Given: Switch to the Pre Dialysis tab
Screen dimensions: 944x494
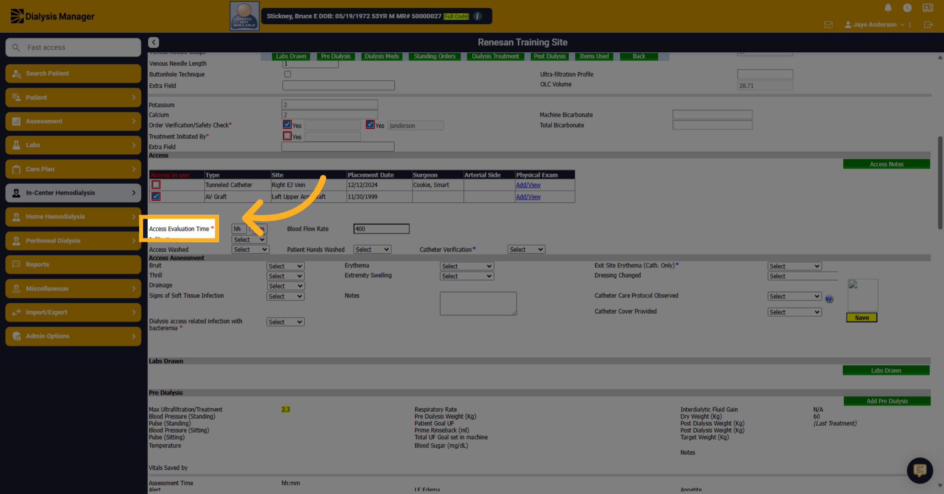Looking at the screenshot, I should click(336, 56).
